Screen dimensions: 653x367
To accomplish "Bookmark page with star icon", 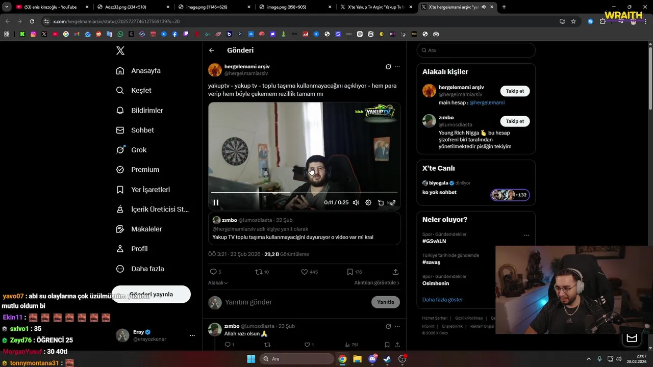I will pyautogui.click(x=573, y=21).
